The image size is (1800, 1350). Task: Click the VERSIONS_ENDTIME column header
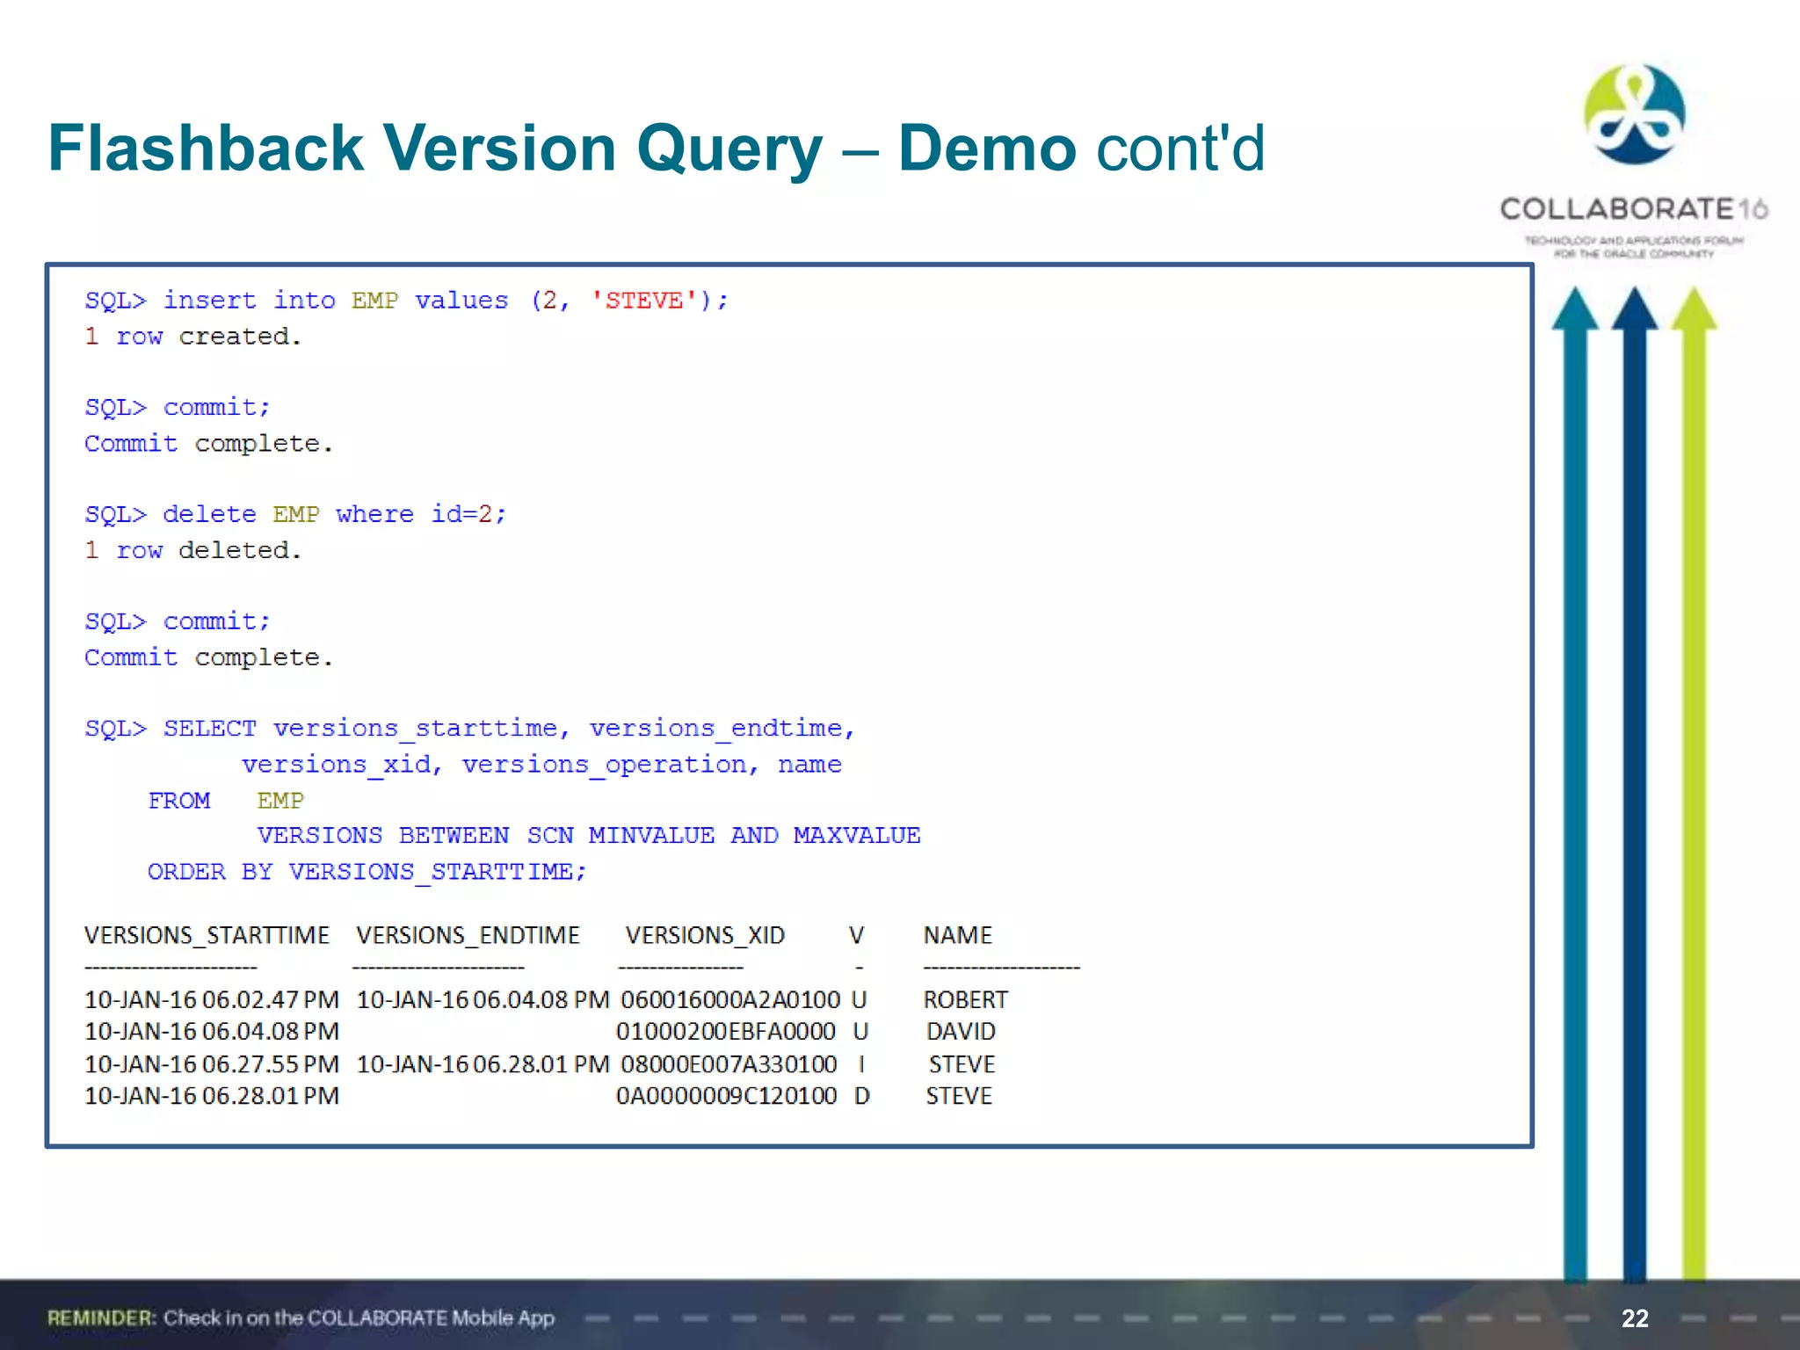(468, 935)
